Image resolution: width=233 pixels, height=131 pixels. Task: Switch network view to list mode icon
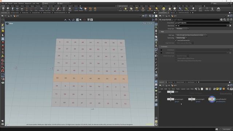pyautogui.click(x=202, y=89)
